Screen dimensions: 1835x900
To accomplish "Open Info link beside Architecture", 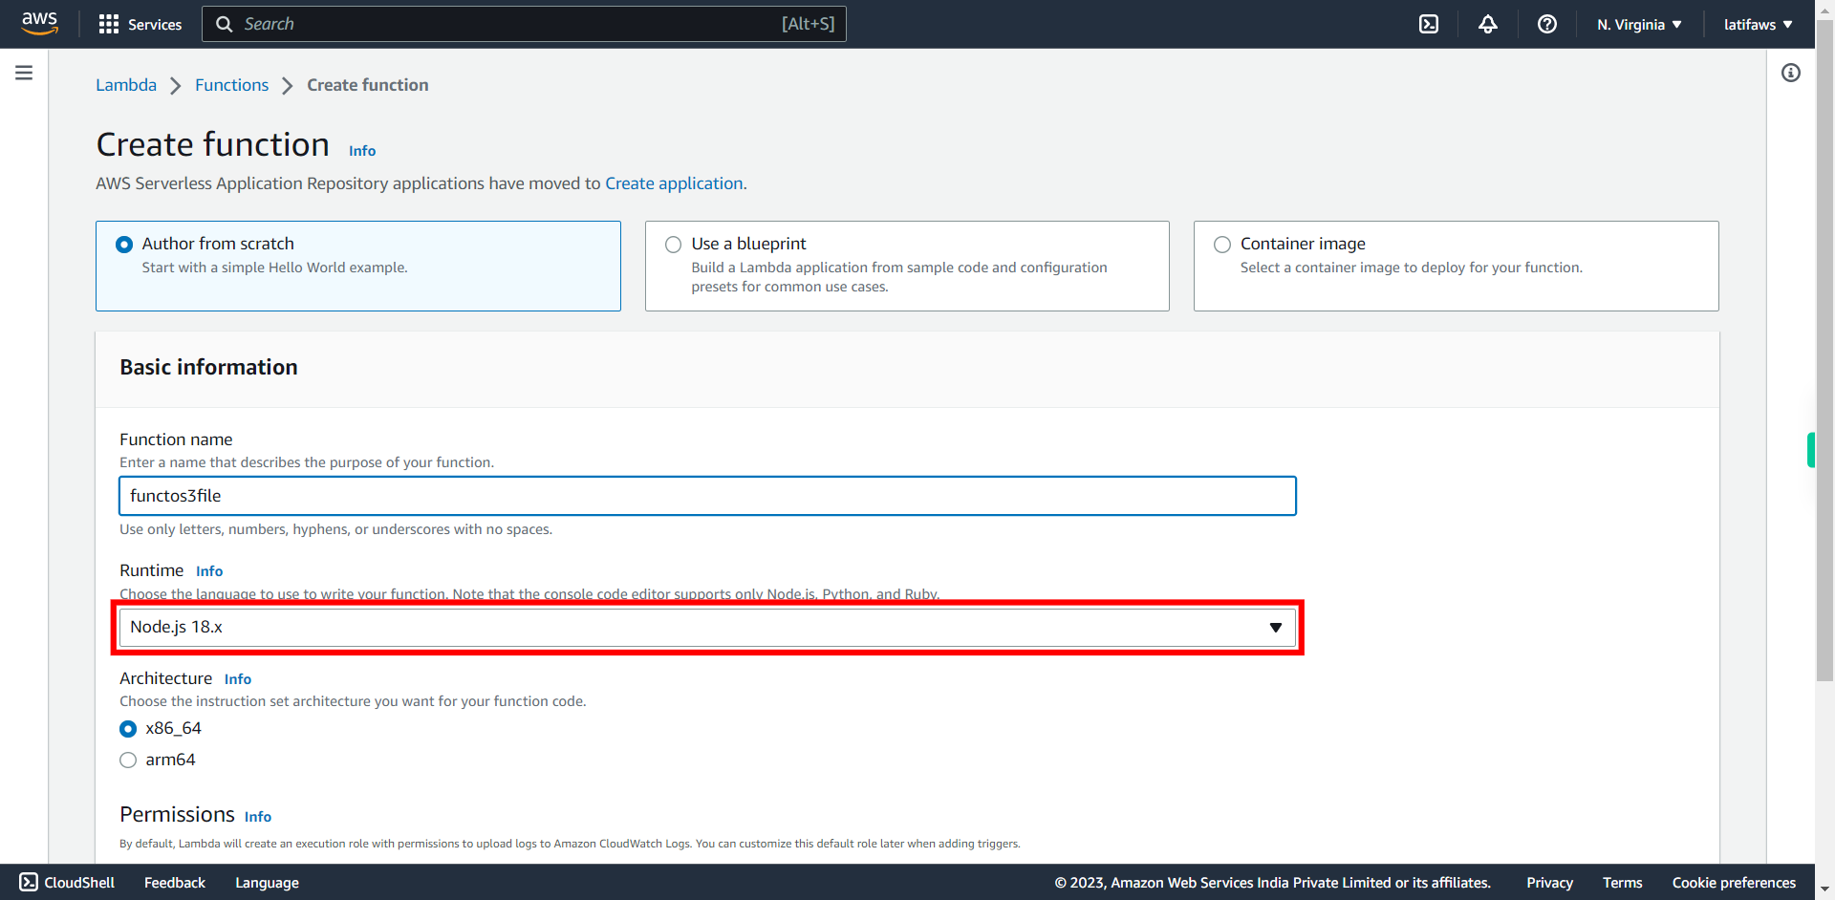I will [238, 679].
